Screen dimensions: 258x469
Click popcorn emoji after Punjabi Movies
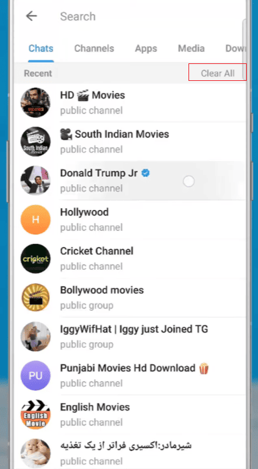click(x=204, y=368)
